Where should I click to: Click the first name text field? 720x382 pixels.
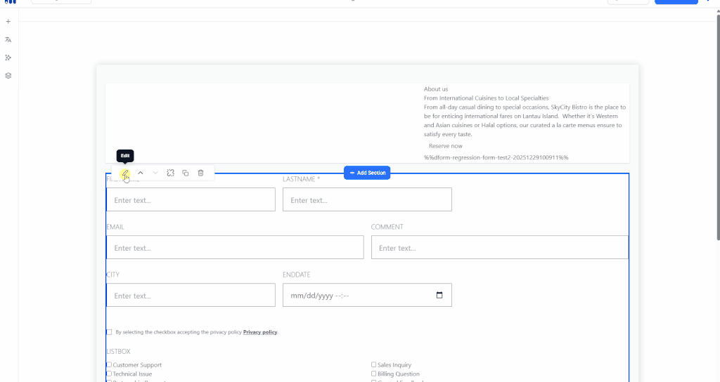coord(191,199)
